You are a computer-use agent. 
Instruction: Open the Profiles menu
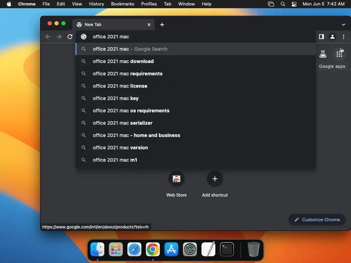(149, 4)
